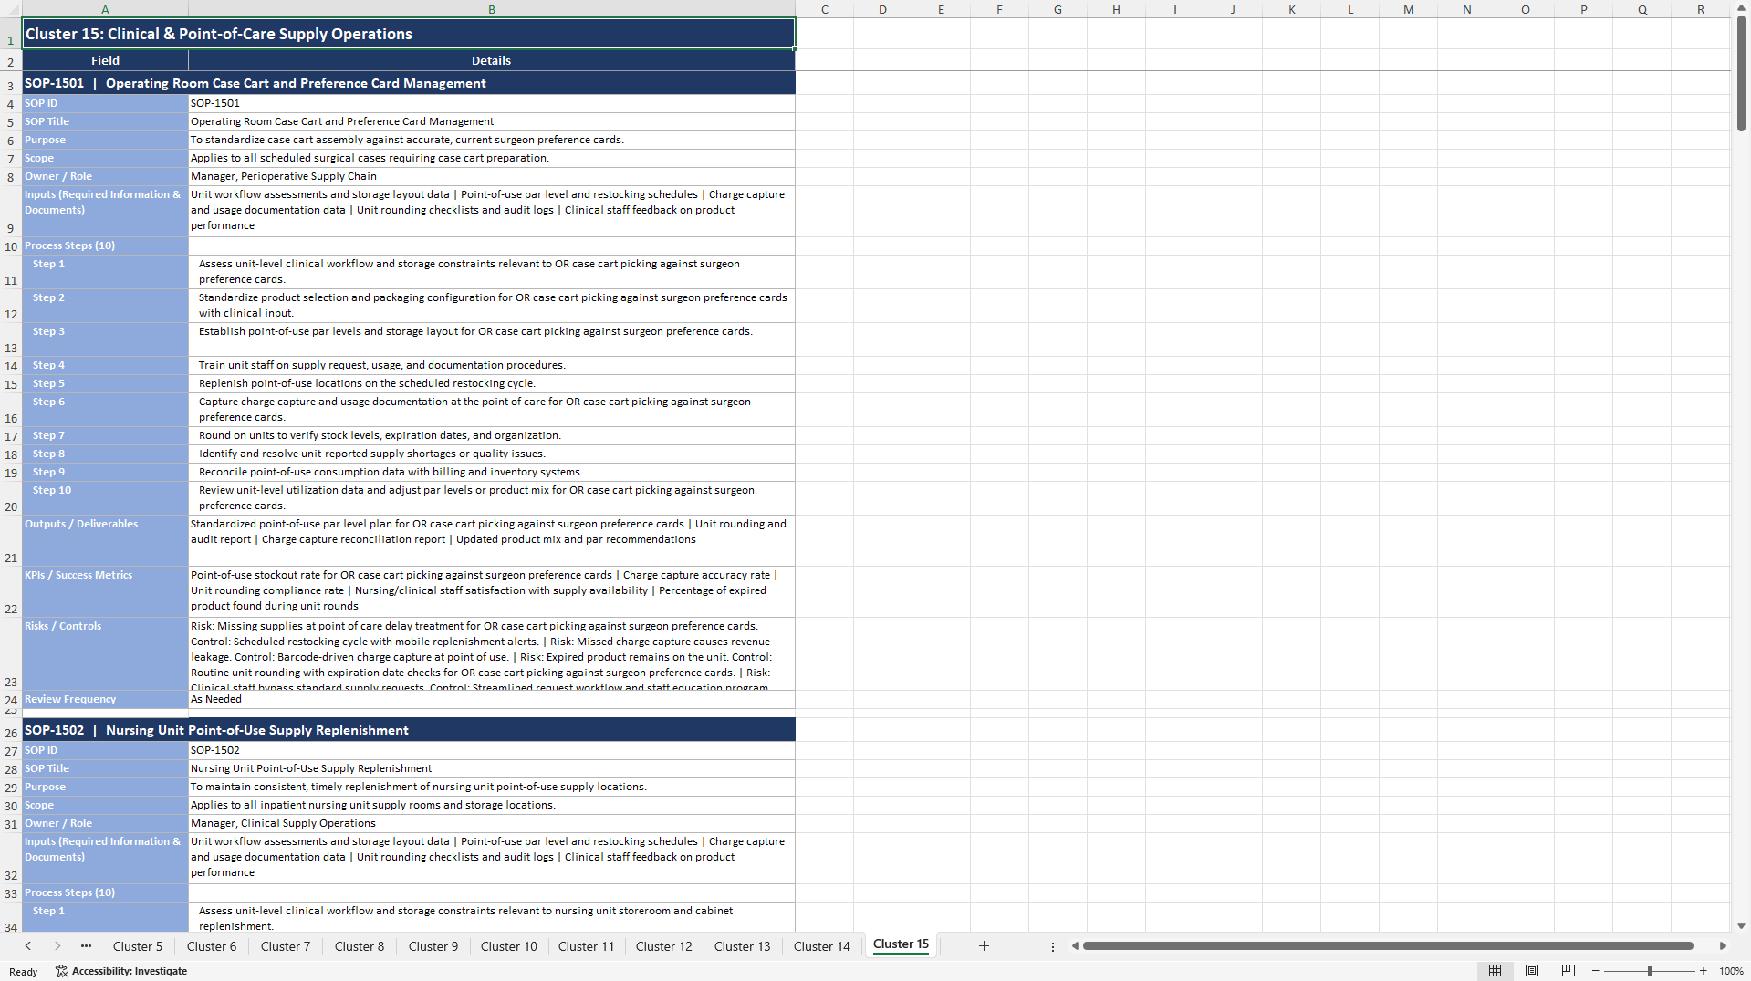Open the Accessibility: Investigate checker
This screenshot has height=981, width=1751.
click(121, 971)
